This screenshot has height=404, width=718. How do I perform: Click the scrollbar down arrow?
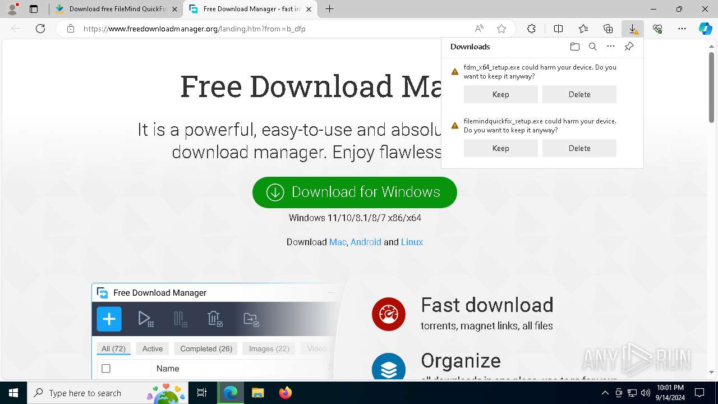(x=711, y=372)
